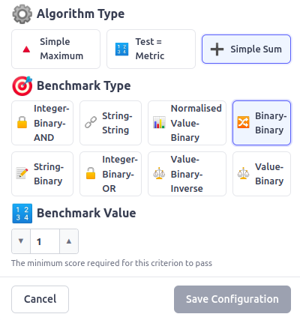300x320 pixels.
Task: Select the Value-Binary benchmark option
Action: [x=262, y=174]
